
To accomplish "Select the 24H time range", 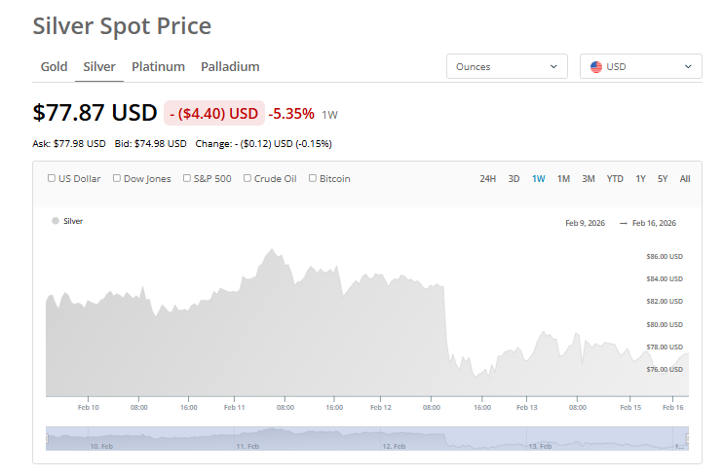I will pos(488,178).
